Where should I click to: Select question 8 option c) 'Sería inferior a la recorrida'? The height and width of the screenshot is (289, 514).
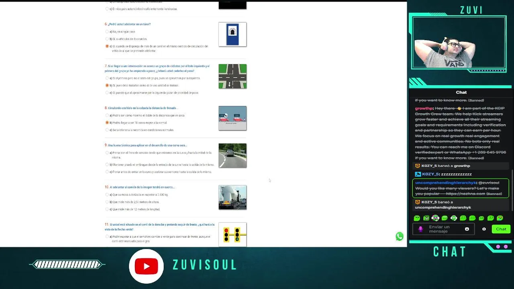coord(107,130)
